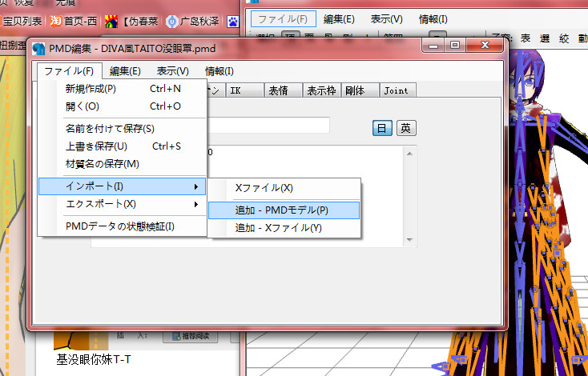
Task: Click 基没眼你妹T-T text in browser
Action: (94, 359)
